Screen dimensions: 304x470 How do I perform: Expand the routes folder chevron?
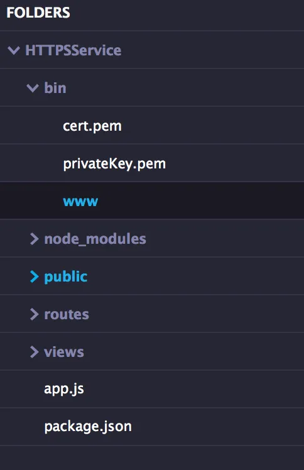(35, 314)
